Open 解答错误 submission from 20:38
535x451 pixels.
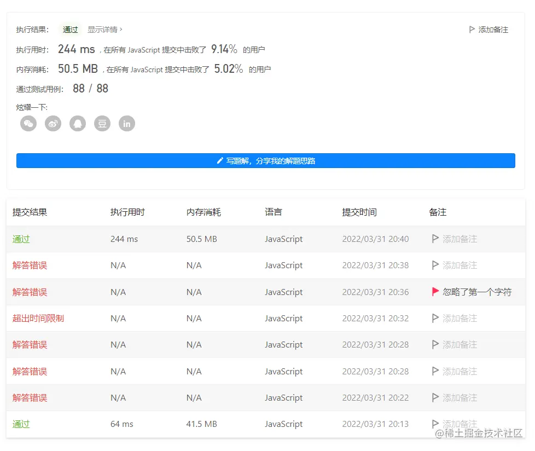pos(30,265)
